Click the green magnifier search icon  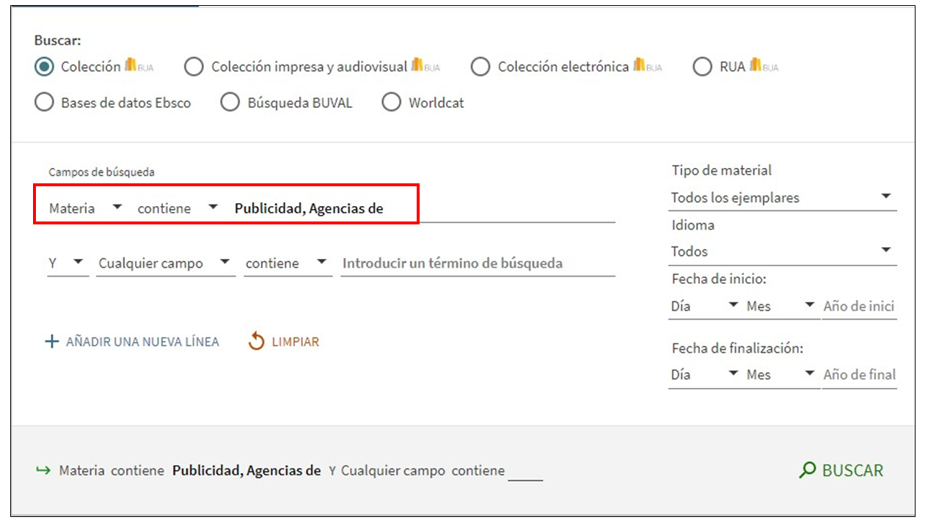click(808, 470)
